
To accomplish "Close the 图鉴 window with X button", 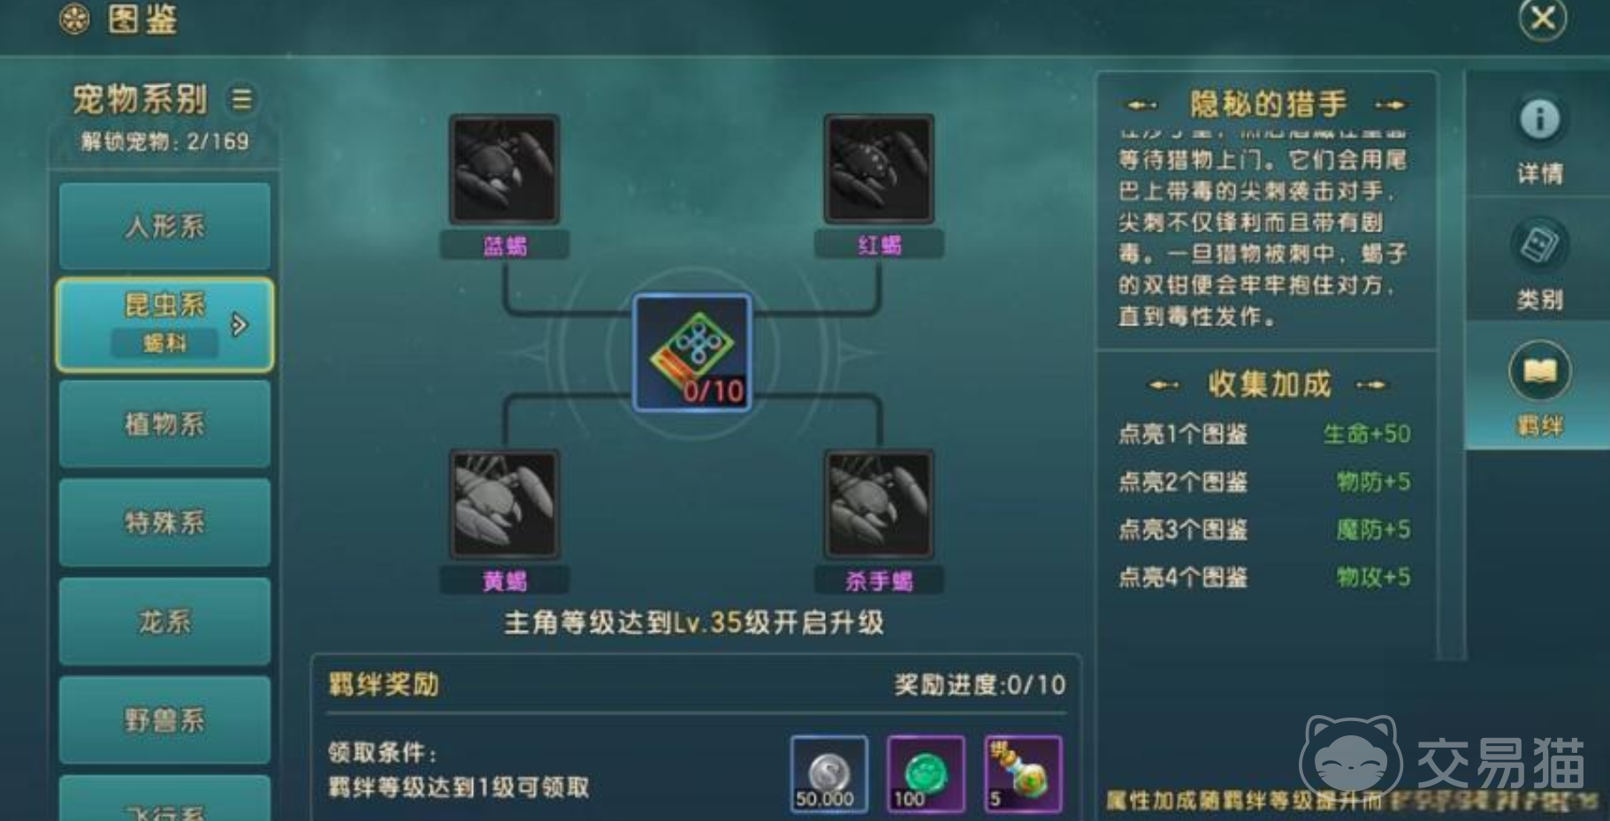I will [1542, 18].
